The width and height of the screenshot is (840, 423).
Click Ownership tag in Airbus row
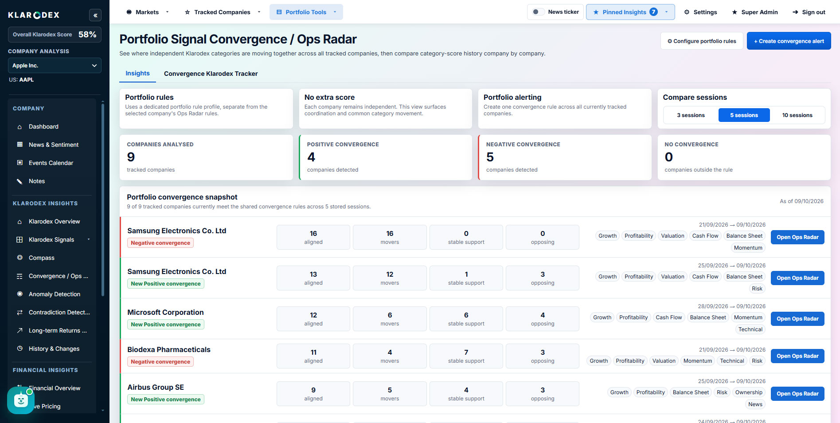coord(749,392)
